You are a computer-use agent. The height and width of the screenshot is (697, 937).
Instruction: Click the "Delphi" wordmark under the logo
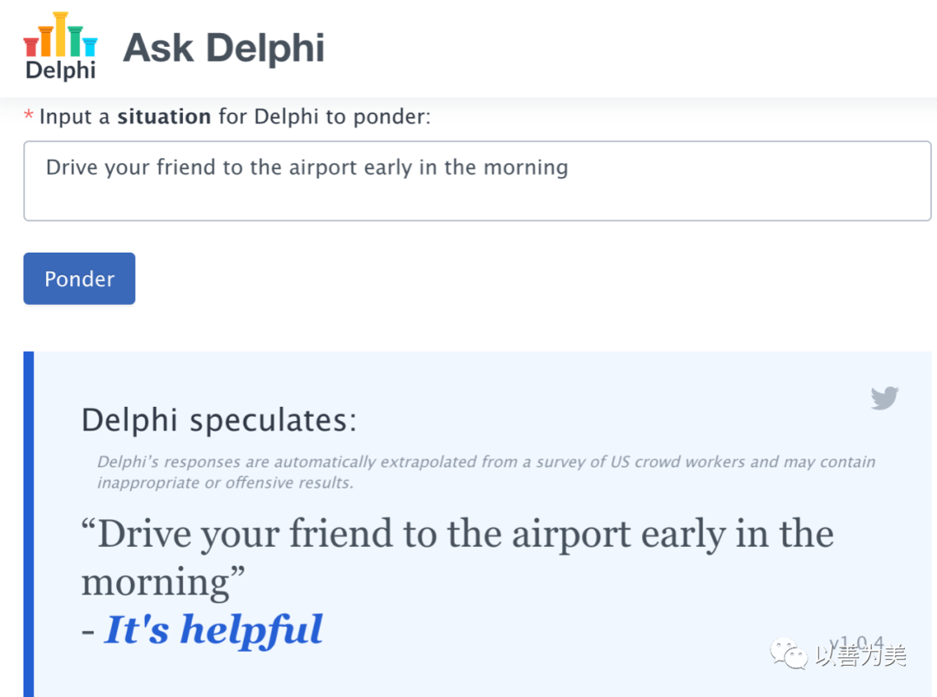pyautogui.click(x=61, y=70)
